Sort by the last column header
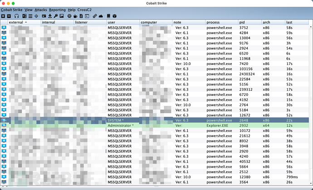Screen dimensions: 313x190 pyautogui.click(x=297, y=22)
